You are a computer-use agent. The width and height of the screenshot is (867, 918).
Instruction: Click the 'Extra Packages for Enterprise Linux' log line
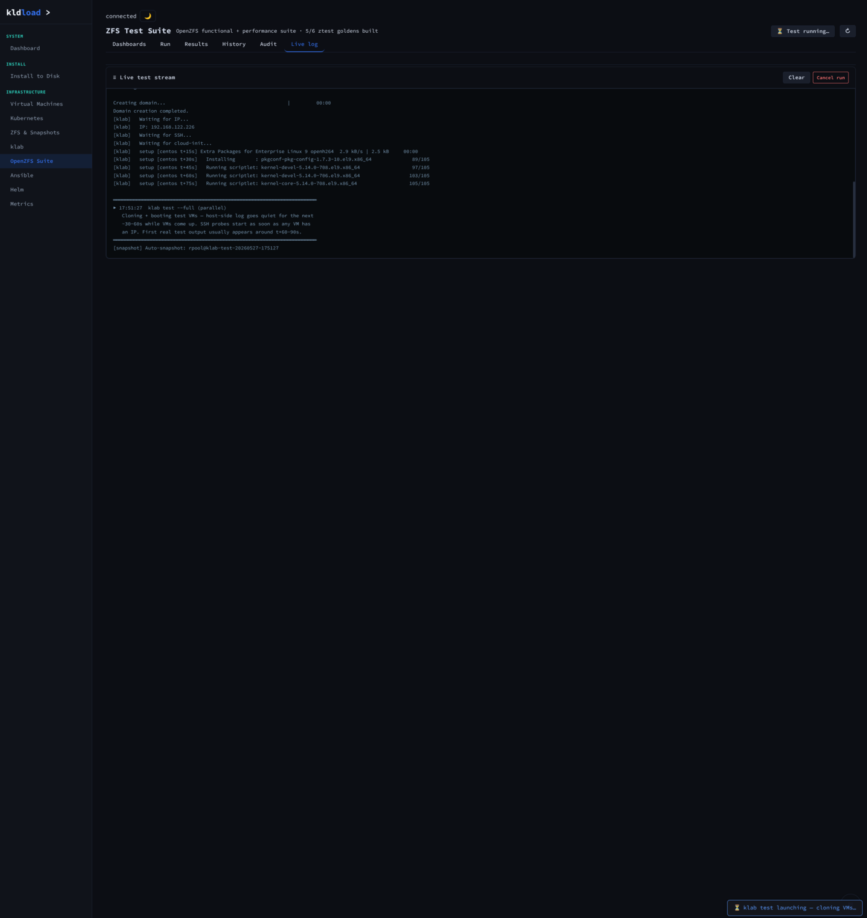(x=266, y=151)
